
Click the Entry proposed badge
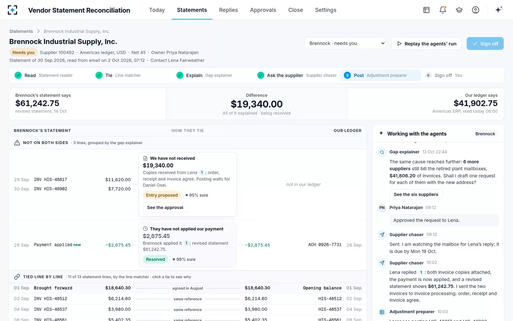[x=162, y=195]
